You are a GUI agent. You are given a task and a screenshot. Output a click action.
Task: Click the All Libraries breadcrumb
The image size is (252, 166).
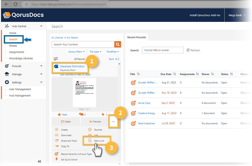click(x=57, y=37)
